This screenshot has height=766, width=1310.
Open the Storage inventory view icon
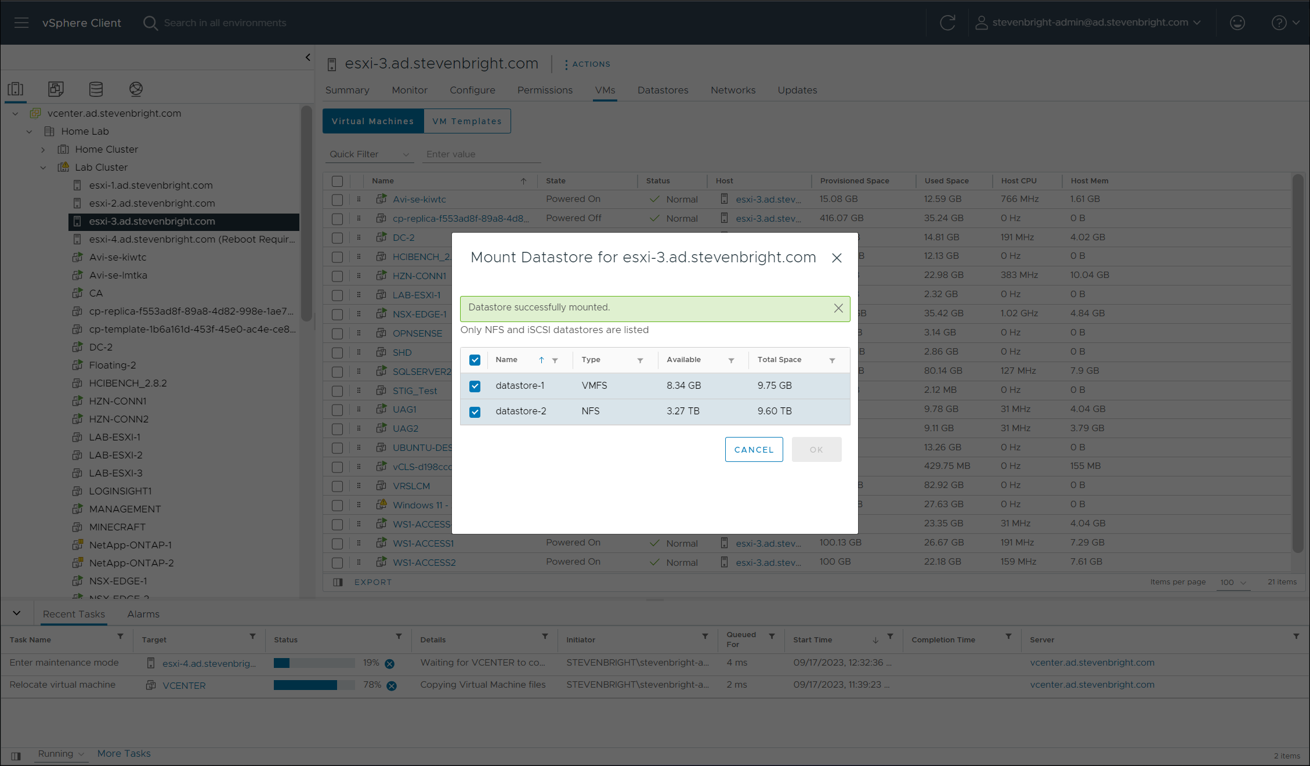96,89
